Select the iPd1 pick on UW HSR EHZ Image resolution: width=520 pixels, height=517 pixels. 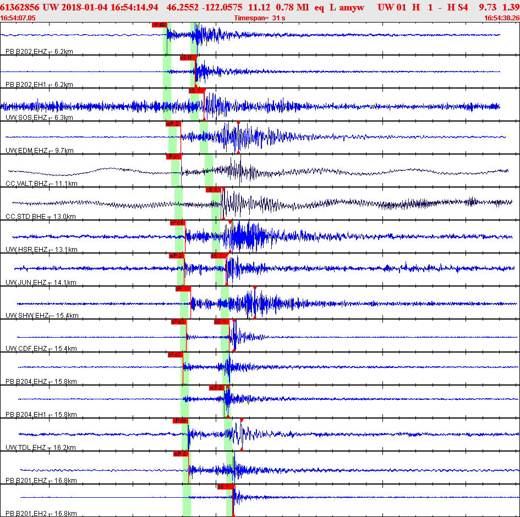[177, 223]
